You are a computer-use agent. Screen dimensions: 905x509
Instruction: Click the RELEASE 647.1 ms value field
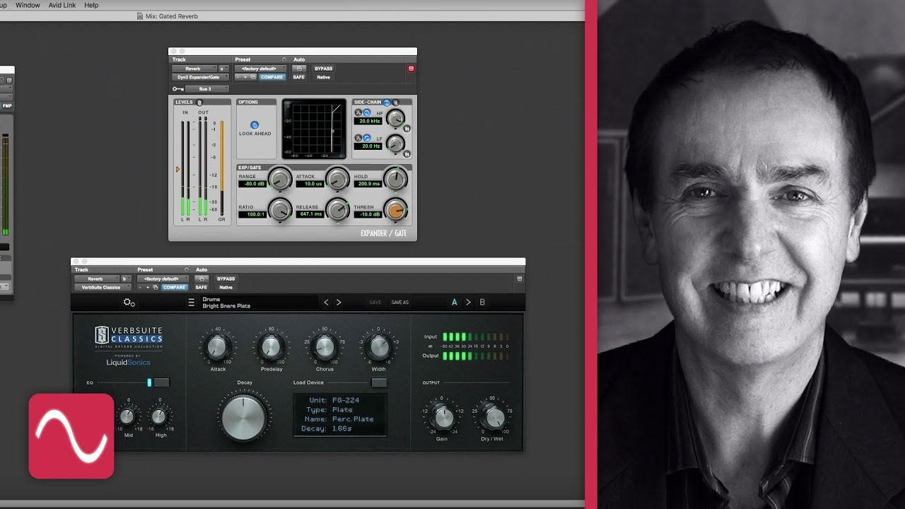[310, 214]
